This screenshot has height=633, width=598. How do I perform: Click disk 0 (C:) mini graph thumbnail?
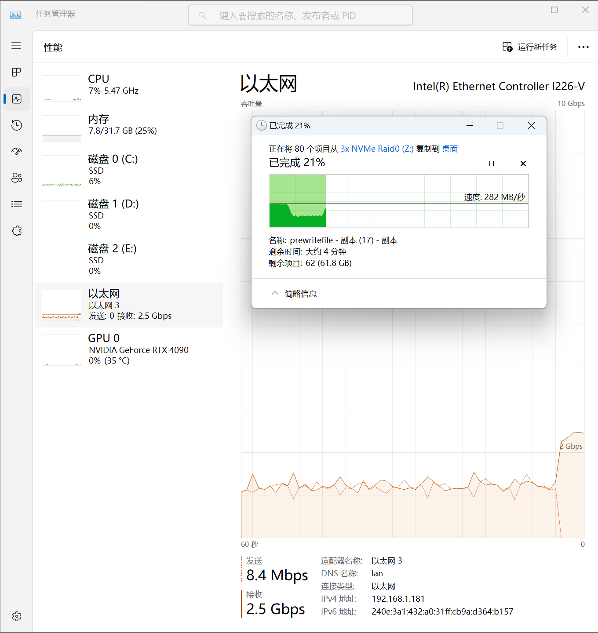(x=62, y=171)
